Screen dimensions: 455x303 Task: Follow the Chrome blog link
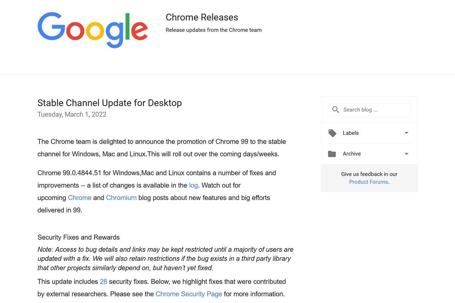click(x=80, y=198)
